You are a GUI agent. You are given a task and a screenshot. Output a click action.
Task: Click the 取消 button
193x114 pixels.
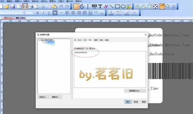pyautogui.click(x=136, y=102)
